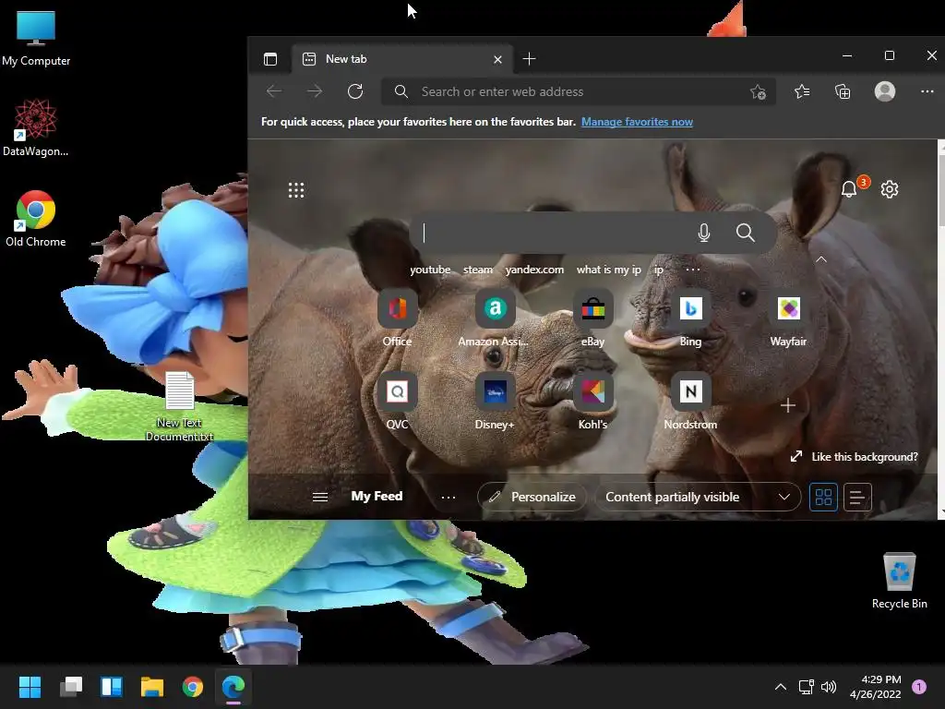Image resolution: width=945 pixels, height=709 pixels.
Task: Open the Disney+ quick link
Action: pyautogui.click(x=495, y=402)
